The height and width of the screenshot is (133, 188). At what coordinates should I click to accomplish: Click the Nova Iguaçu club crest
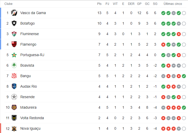pyautogui.click(x=14, y=129)
